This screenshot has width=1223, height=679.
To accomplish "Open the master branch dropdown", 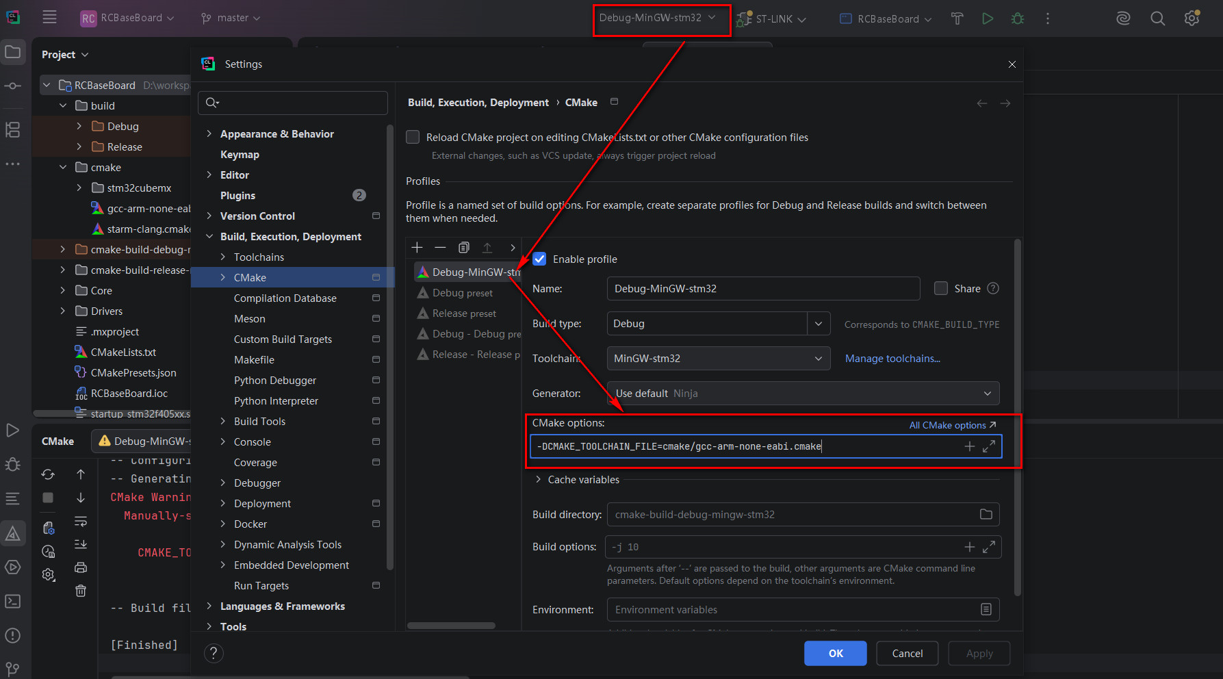I will click(231, 18).
